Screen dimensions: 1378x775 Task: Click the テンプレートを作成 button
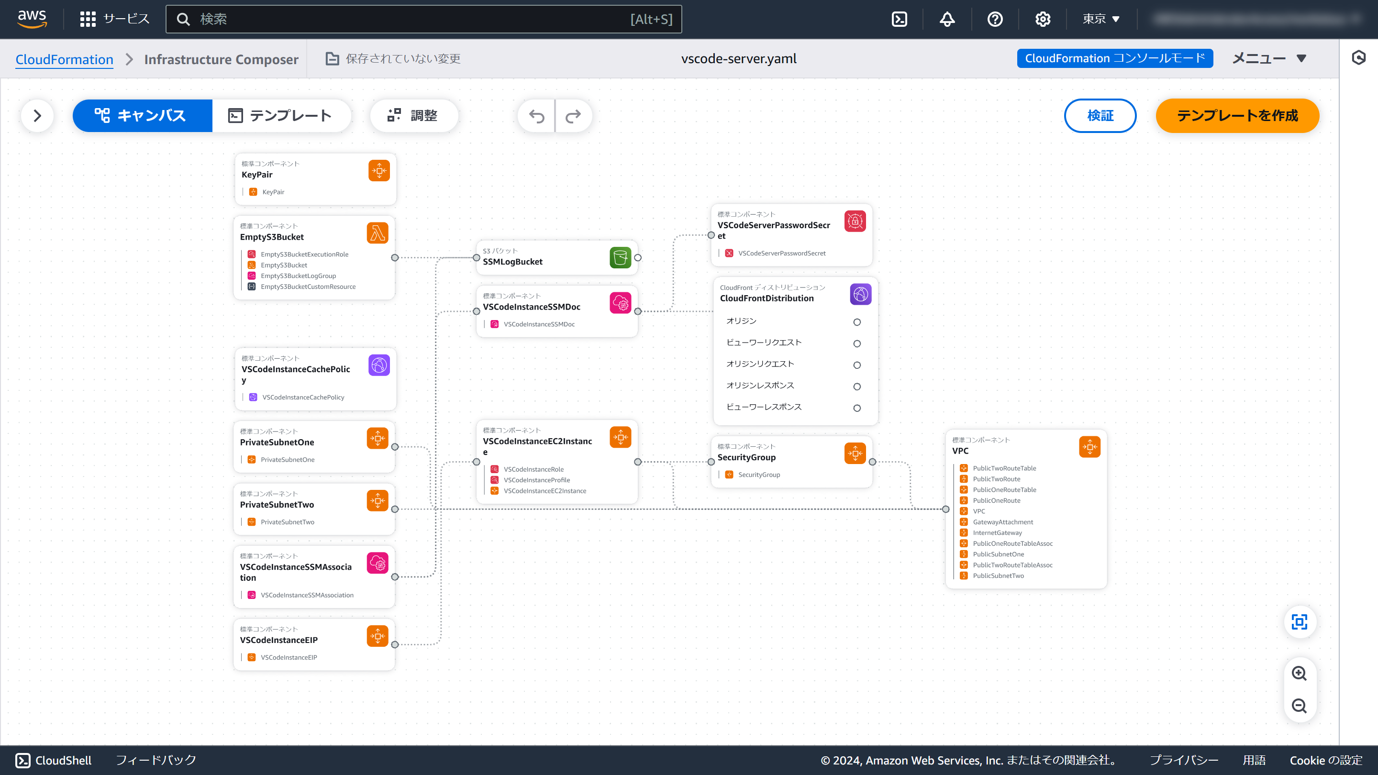coord(1237,115)
